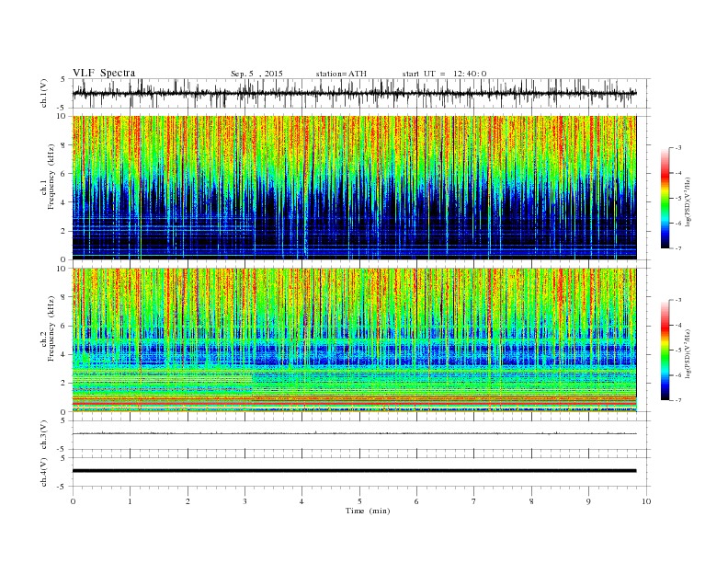Click the "4" time axis tick label
This screenshot has height=563, width=728.
[301, 501]
